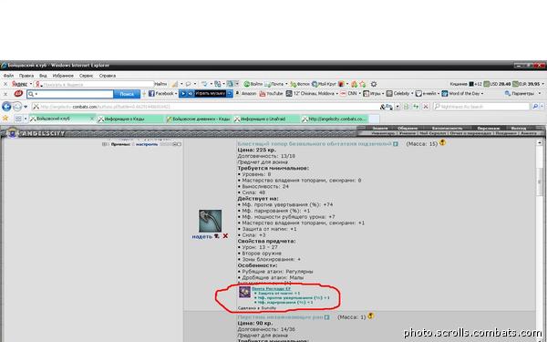The height and width of the screenshot is (342, 547).
Task: Click the Найти button on Yandex bar
Action: (160, 84)
